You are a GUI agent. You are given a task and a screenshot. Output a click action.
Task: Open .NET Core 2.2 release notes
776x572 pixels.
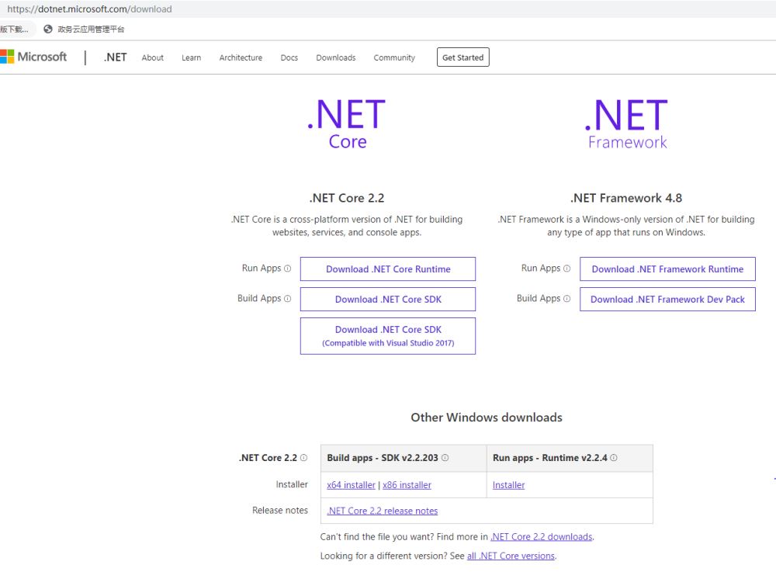click(383, 511)
